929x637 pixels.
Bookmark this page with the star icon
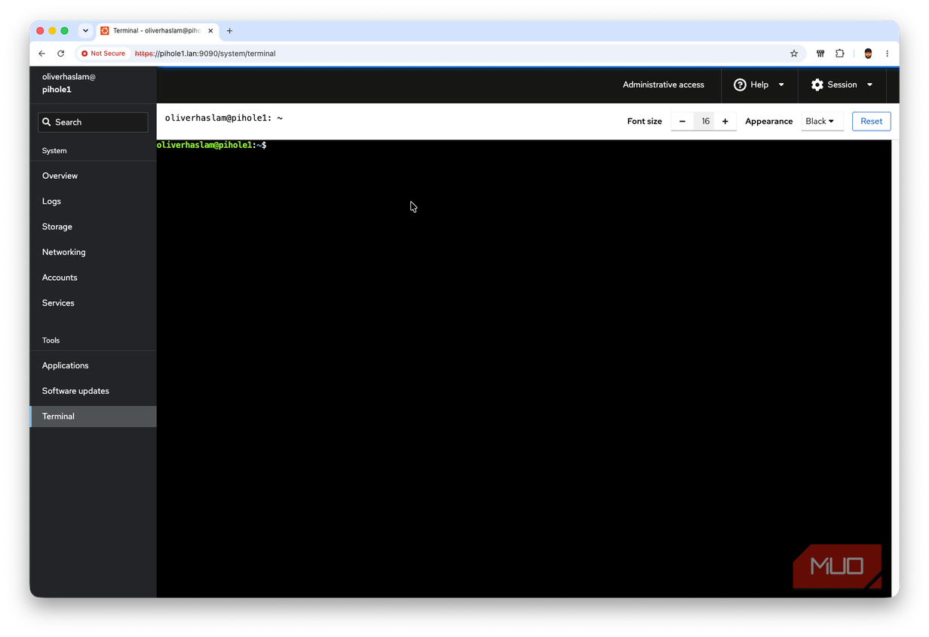tap(794, 54)
